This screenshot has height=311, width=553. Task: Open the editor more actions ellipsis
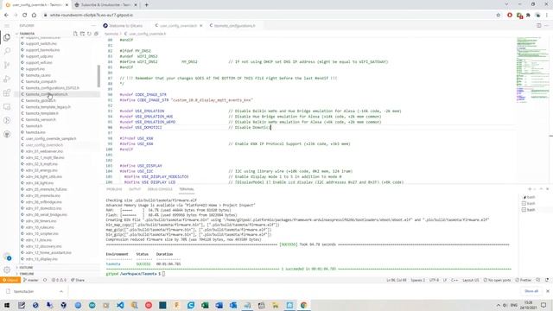[x=547, y=26]
